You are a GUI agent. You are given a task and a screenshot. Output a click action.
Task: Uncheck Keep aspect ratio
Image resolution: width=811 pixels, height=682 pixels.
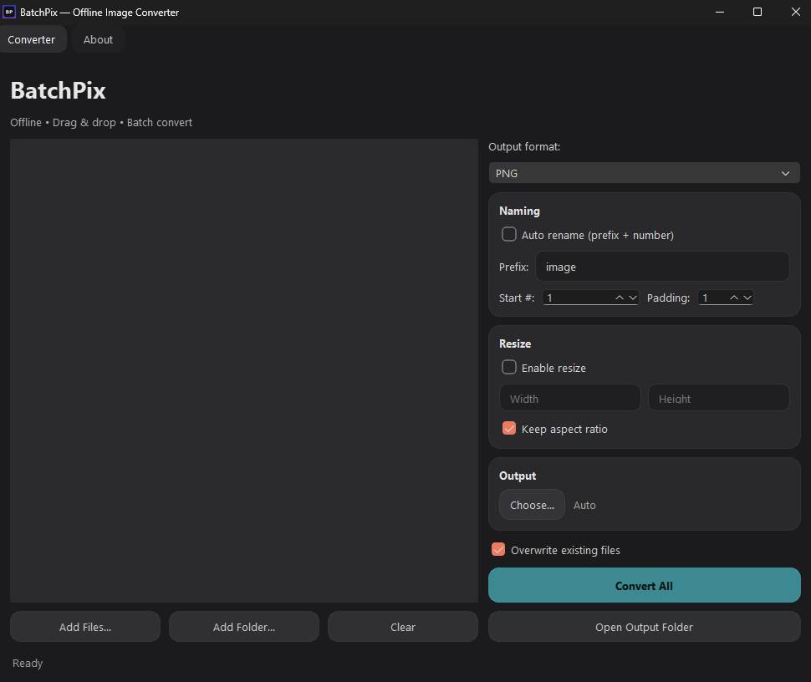click(x=509, y=428)
